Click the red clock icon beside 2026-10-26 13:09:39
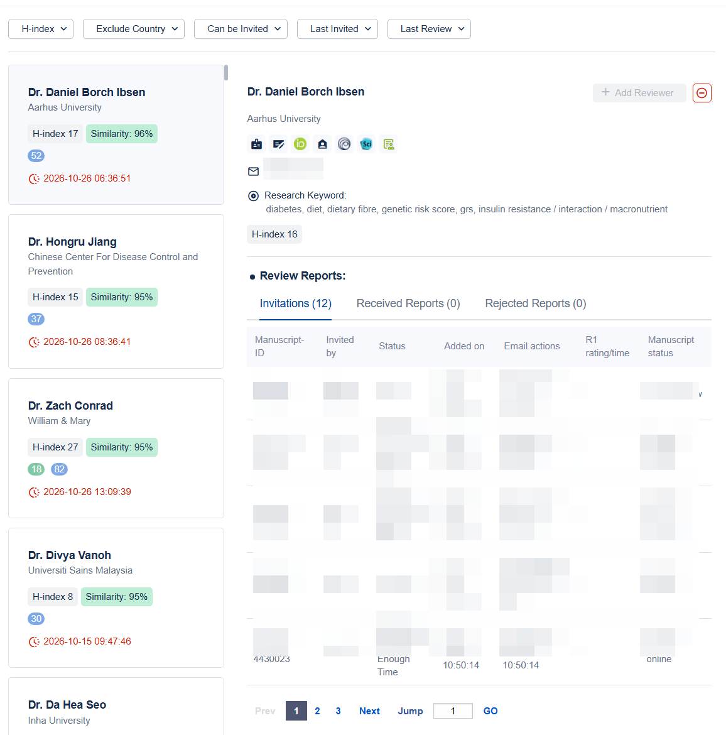Image resolution: width=726 pixels, height=735 pixels. tap(34, 492)
